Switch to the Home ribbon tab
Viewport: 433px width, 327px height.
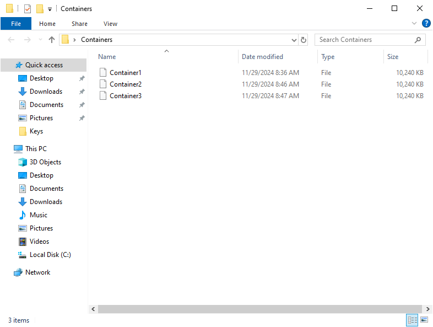(x=47, y=24)
